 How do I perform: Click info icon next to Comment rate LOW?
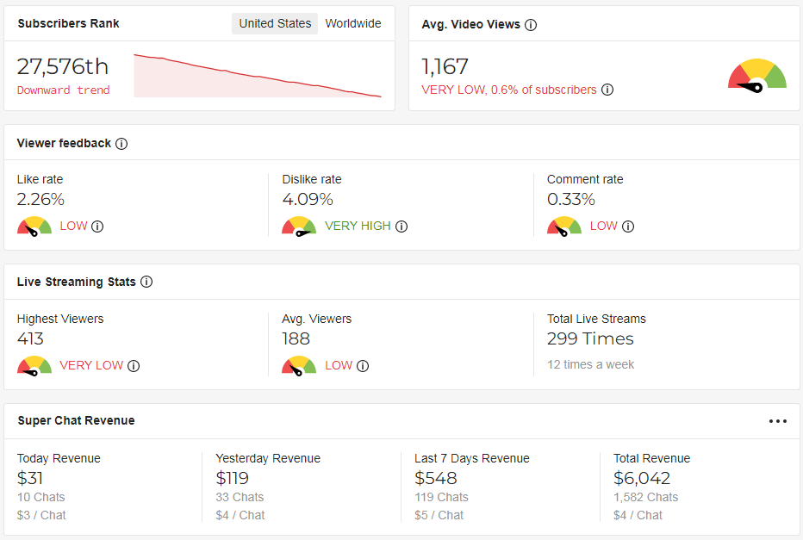pyautogui.click(x=628, y=227)
